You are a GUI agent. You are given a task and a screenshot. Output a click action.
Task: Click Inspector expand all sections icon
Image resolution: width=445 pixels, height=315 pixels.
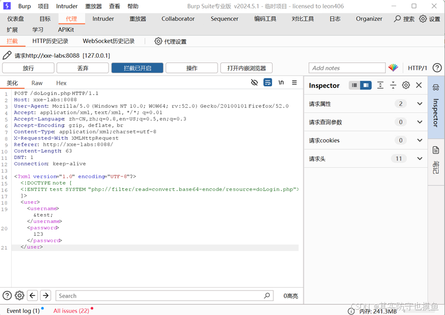point(380,85)
